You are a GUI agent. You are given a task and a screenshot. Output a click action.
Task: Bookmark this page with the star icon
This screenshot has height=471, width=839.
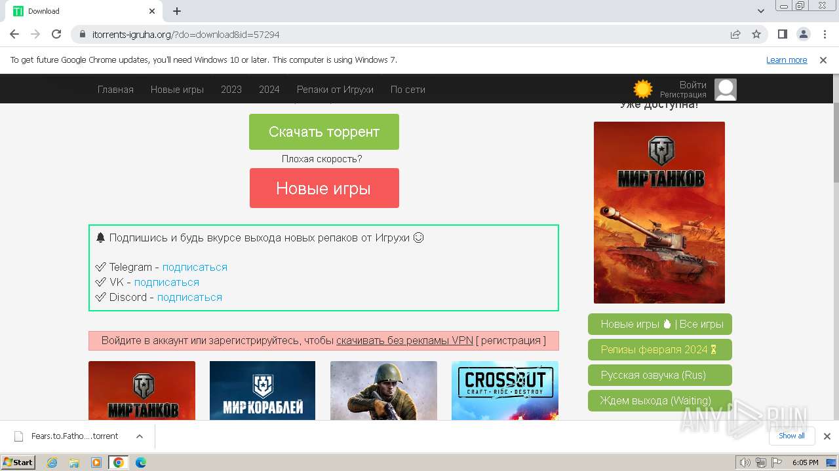pyautogui.click(x=756, y=34)
